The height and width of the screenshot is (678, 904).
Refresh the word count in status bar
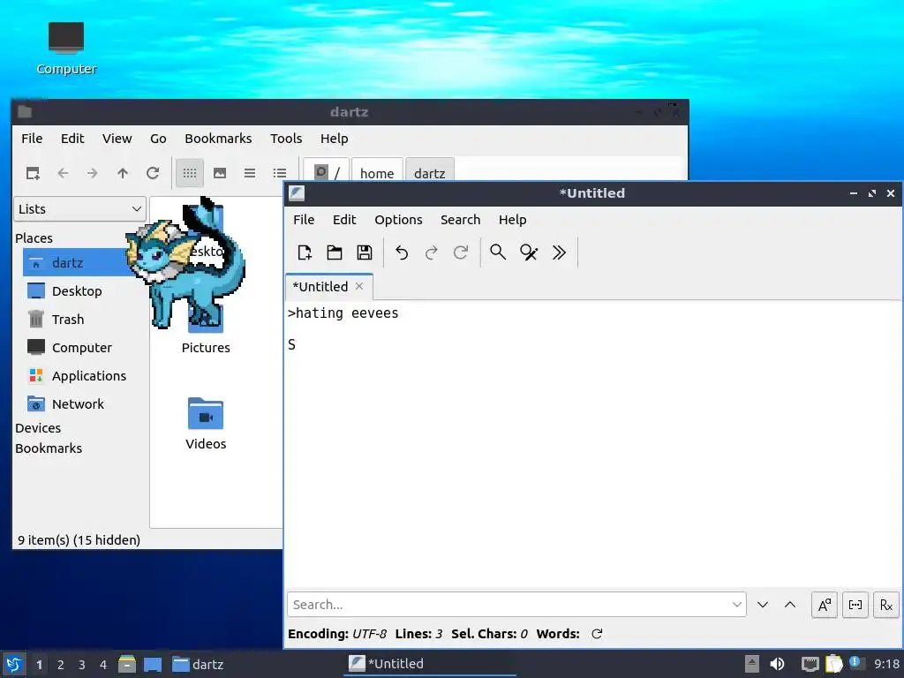click(x=598, y=634)
